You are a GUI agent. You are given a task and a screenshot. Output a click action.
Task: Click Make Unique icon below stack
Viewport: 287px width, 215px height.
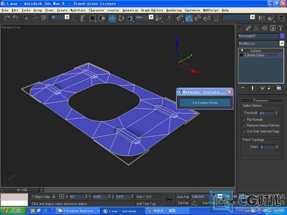(262, 88)
